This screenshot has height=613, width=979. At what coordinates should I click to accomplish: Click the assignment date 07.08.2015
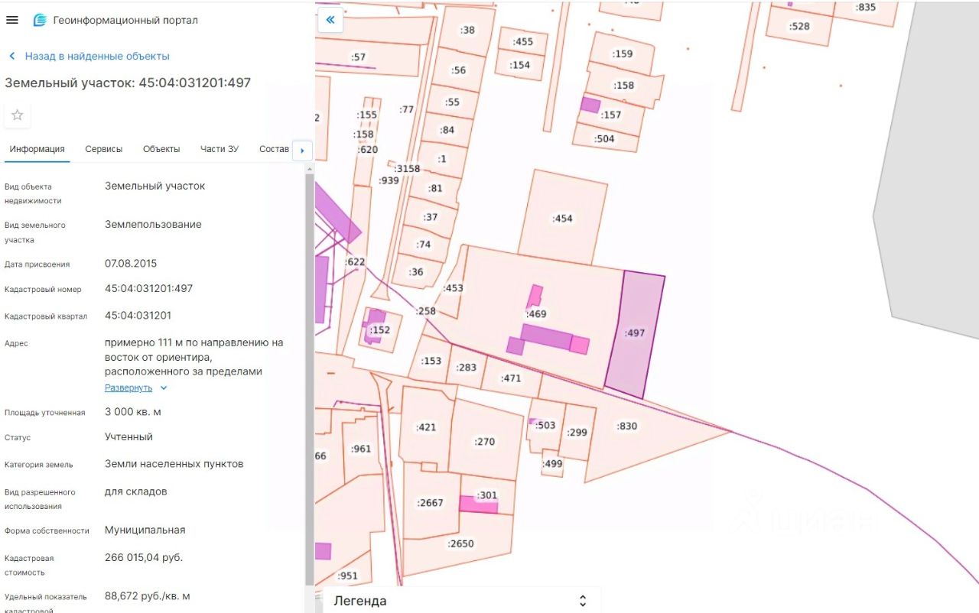click(131, 264)
